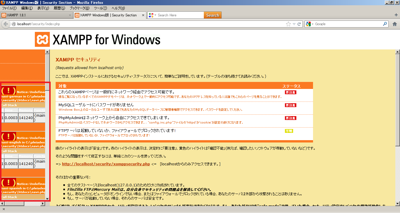This screenshot has height=213, width=400.
Task: Open the ツール(T) menu
Action: point(100,8)
